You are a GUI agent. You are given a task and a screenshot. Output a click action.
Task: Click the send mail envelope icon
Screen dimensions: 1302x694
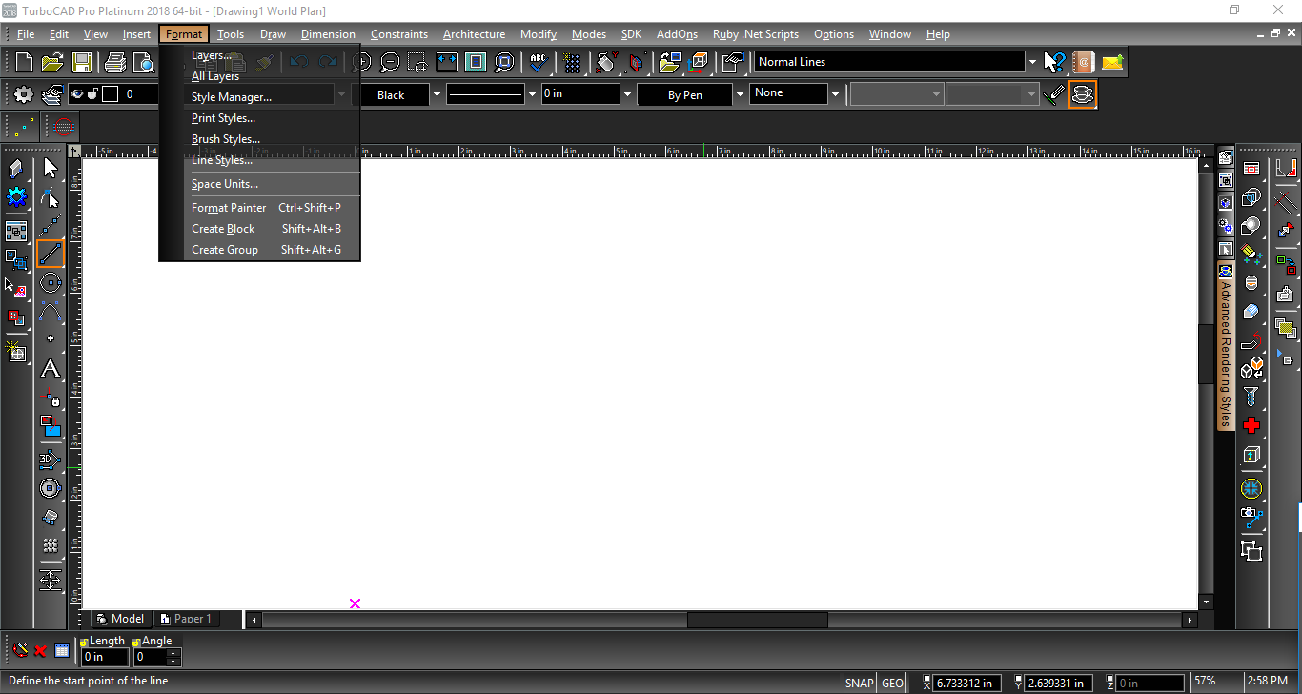tap(1112, 63)
